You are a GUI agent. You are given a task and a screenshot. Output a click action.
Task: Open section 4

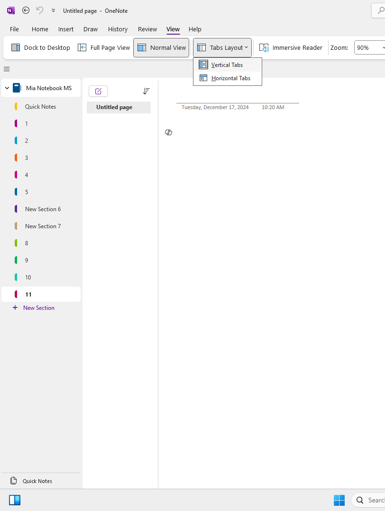(41, 175)
